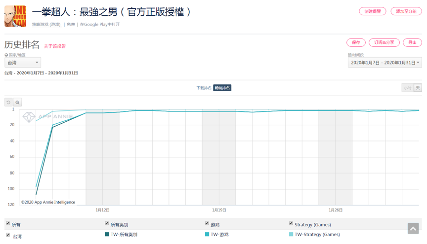The width and height of the screenshot is (427, 244).
Task: Open the 台湾 country dropdown
Action: [x=23, y=63]
